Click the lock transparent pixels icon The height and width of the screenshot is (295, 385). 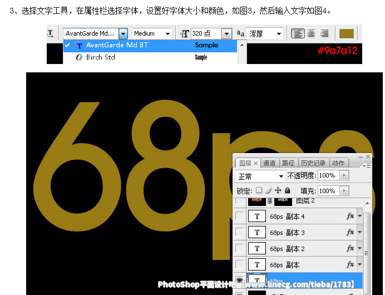[x=259, y=191]
